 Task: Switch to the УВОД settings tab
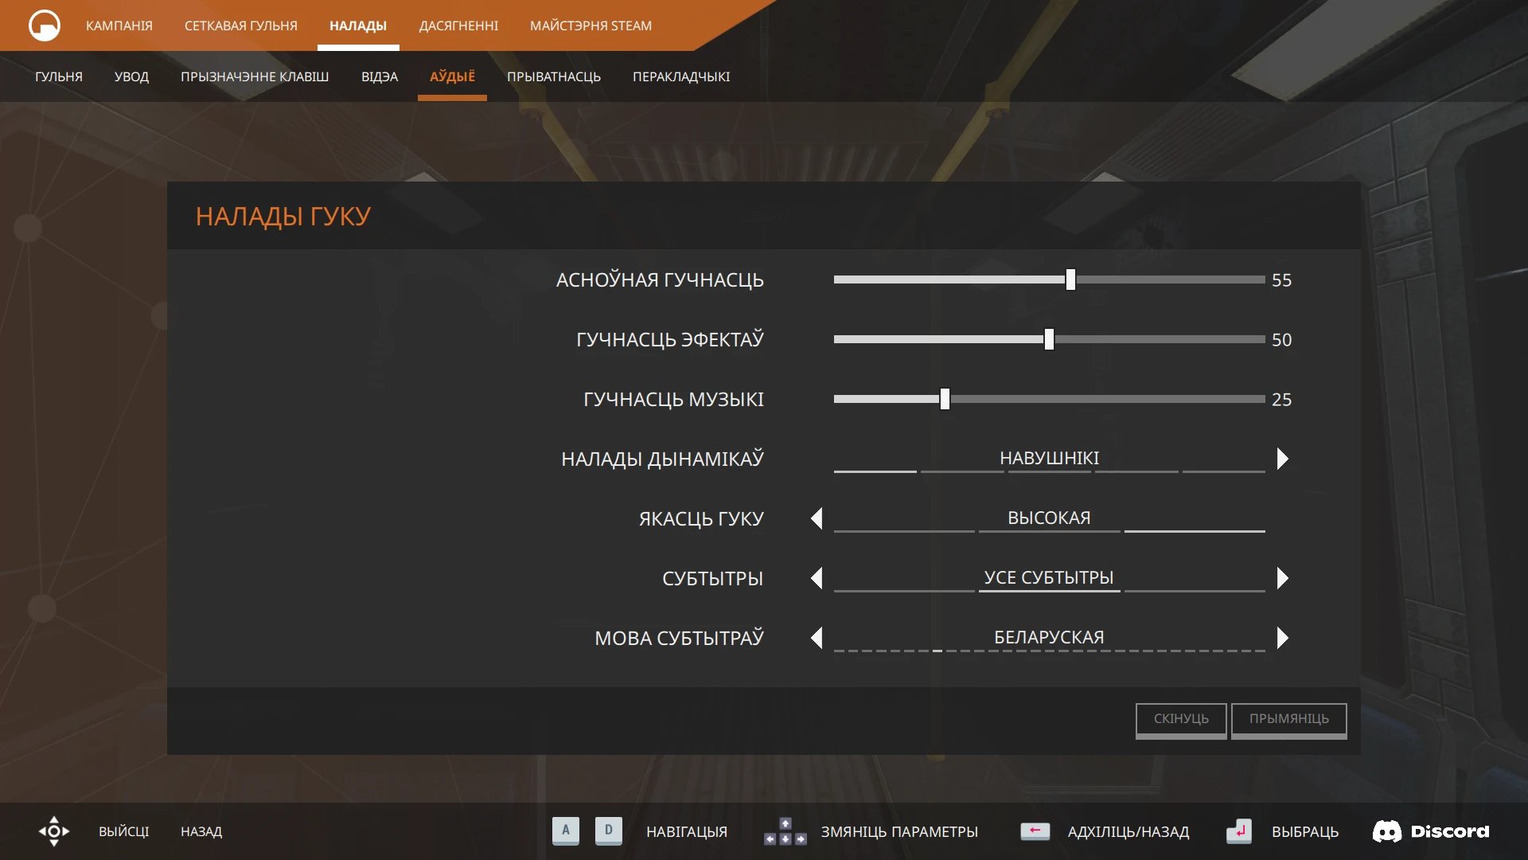pyautogui.click(x=131, y=76)
